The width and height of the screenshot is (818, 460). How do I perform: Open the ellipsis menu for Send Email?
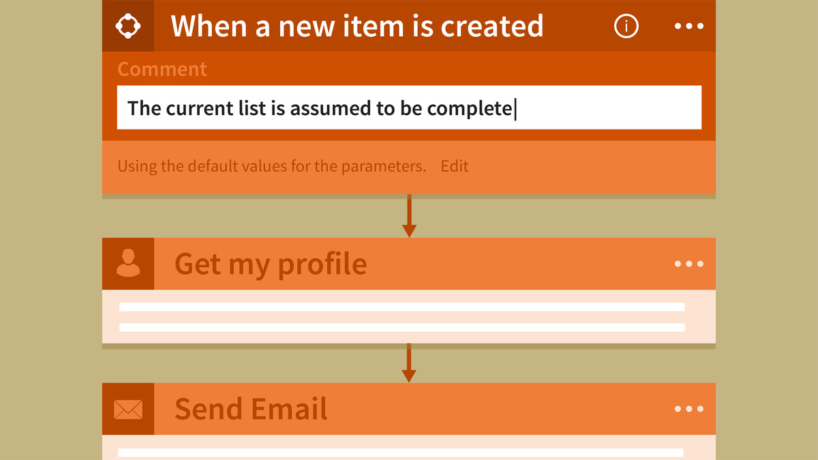click(x=688, y=409)
